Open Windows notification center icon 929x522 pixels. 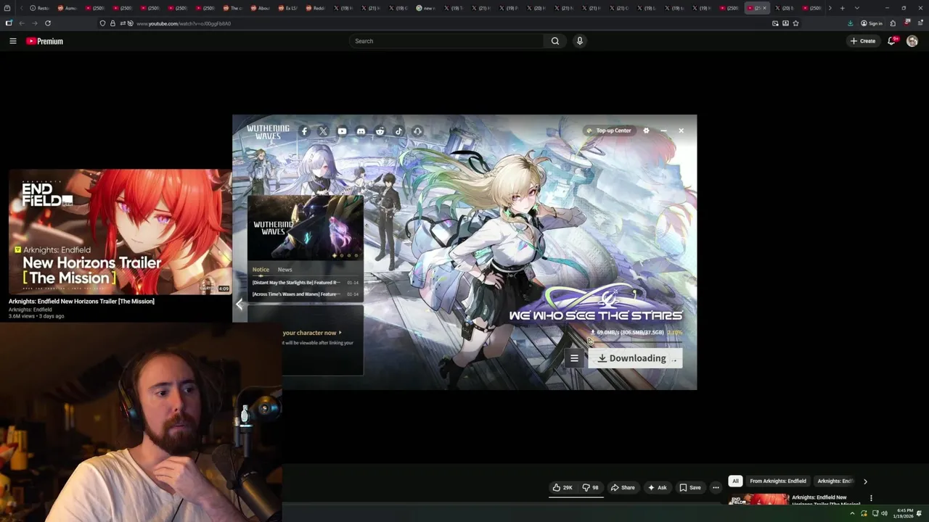coord(920,513)
